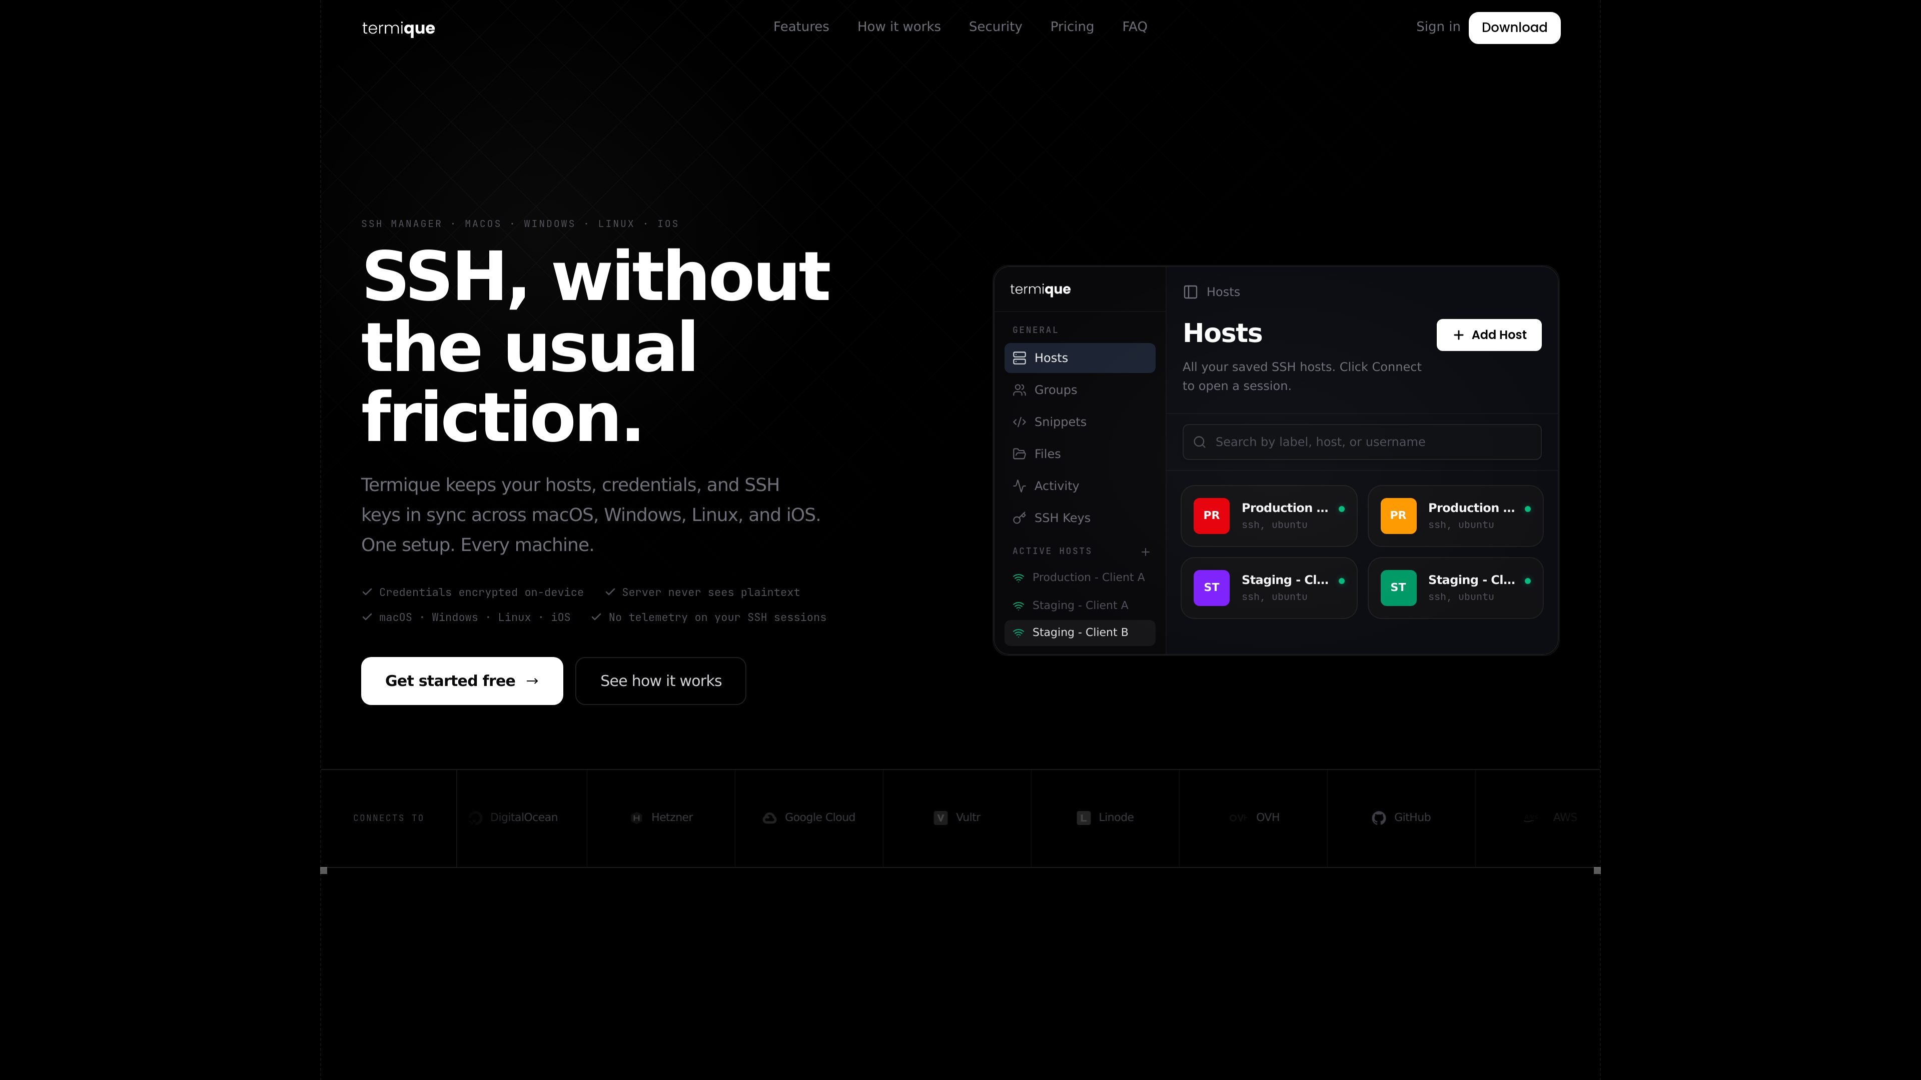Click the SSH Keys key icon
This screenshot has height=1080, width=1921.
1020,518
